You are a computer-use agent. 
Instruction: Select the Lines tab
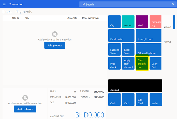tap(7, 12)
